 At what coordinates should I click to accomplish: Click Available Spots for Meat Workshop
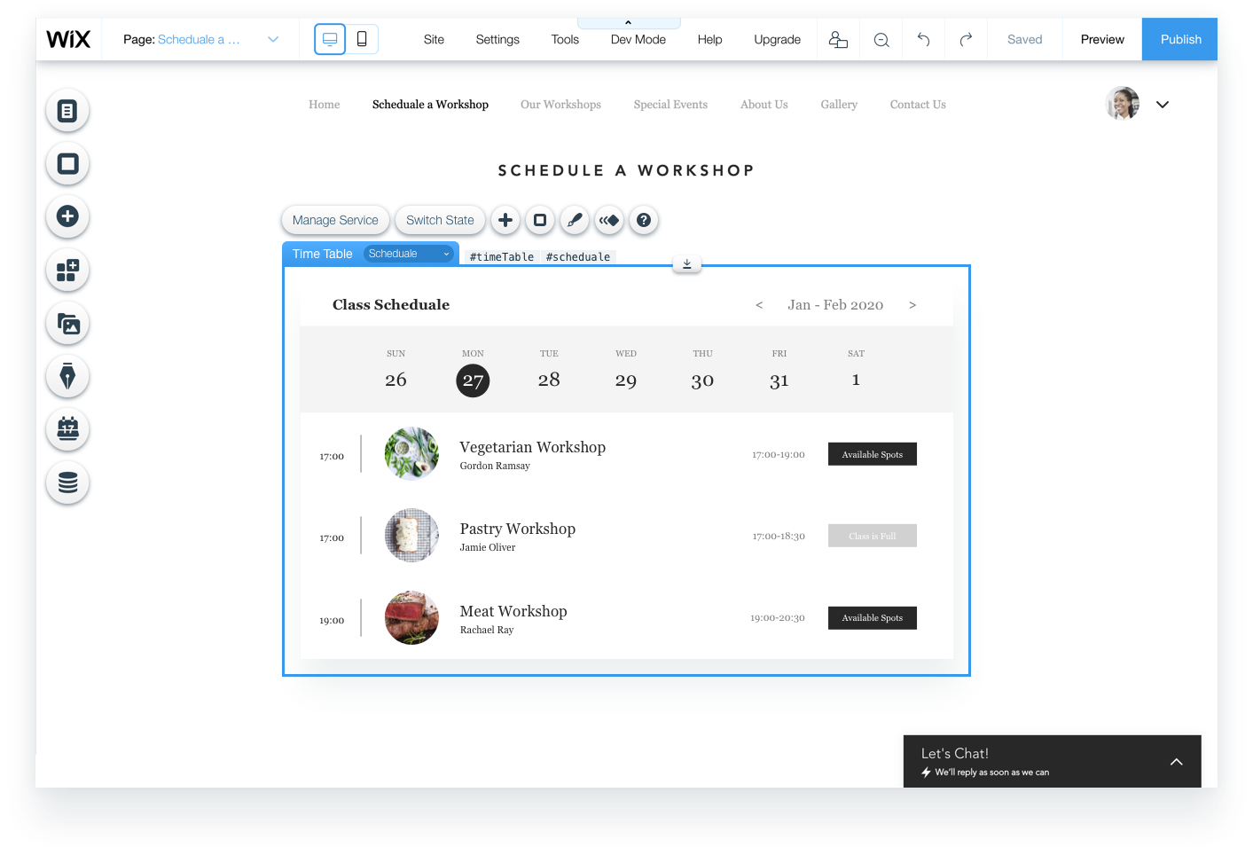[x=873, y=617]
